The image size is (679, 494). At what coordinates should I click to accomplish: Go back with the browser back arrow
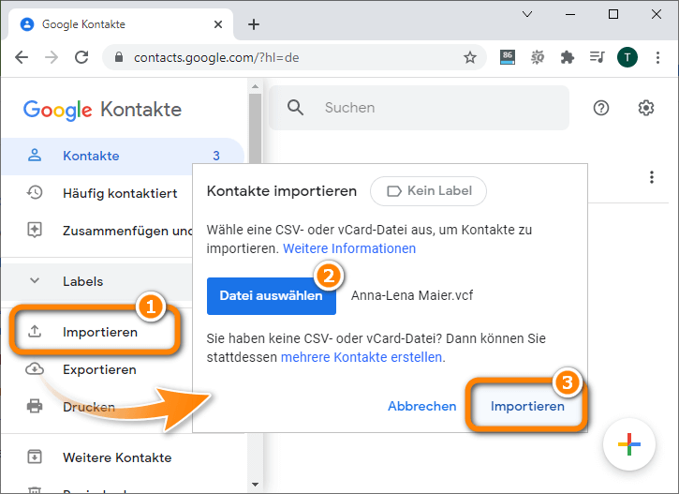point(22,57)
